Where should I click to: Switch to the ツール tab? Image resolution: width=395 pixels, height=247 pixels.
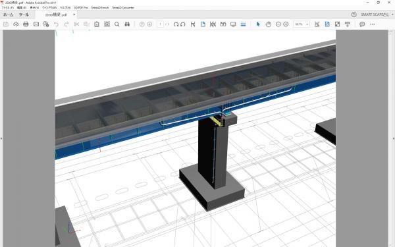(24, 14)
